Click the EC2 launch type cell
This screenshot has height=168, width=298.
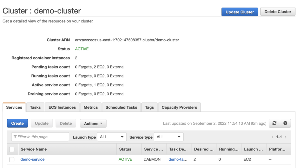247,160
